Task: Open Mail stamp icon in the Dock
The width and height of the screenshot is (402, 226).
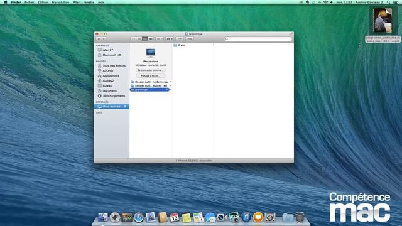Action: tap(151, 217)
